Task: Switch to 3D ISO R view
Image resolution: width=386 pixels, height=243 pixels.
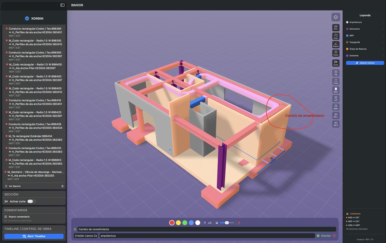Action: [335, 124]
